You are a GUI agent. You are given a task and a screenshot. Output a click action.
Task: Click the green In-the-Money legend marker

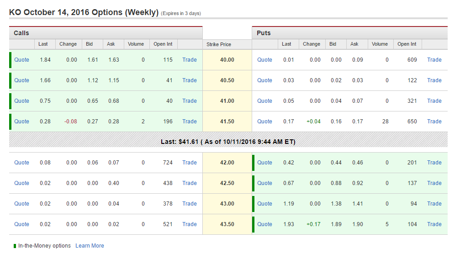pos(15,246)
